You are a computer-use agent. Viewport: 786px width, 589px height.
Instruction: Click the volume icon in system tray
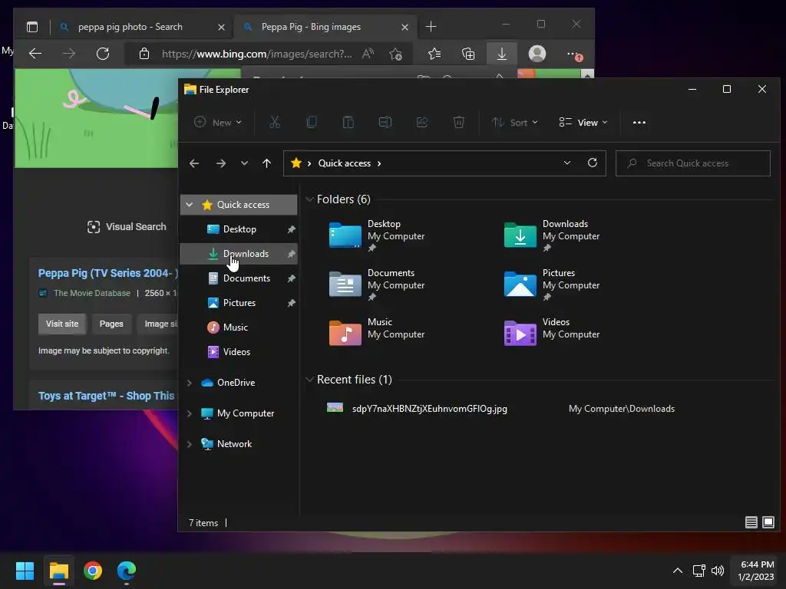click(718, 571)
